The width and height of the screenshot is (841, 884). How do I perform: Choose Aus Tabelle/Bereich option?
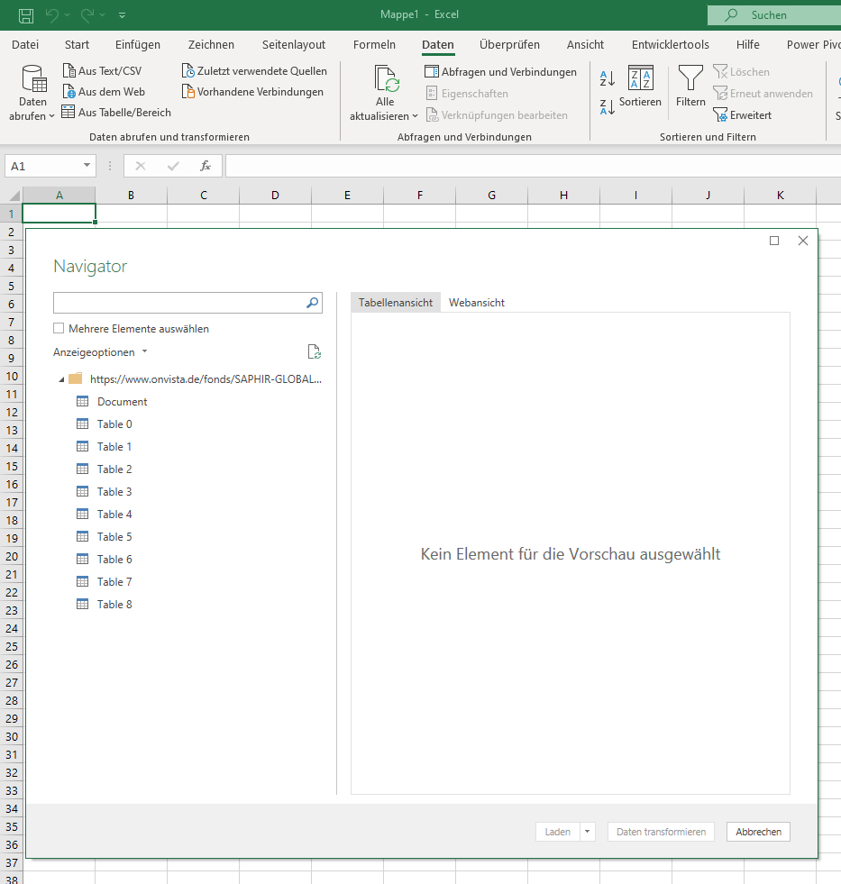coord(116,113)
